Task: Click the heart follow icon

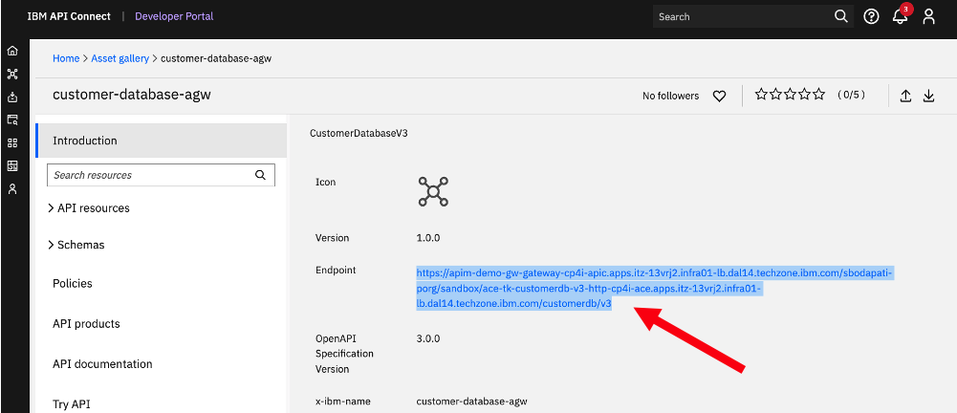Action: [x=720, y=96]
